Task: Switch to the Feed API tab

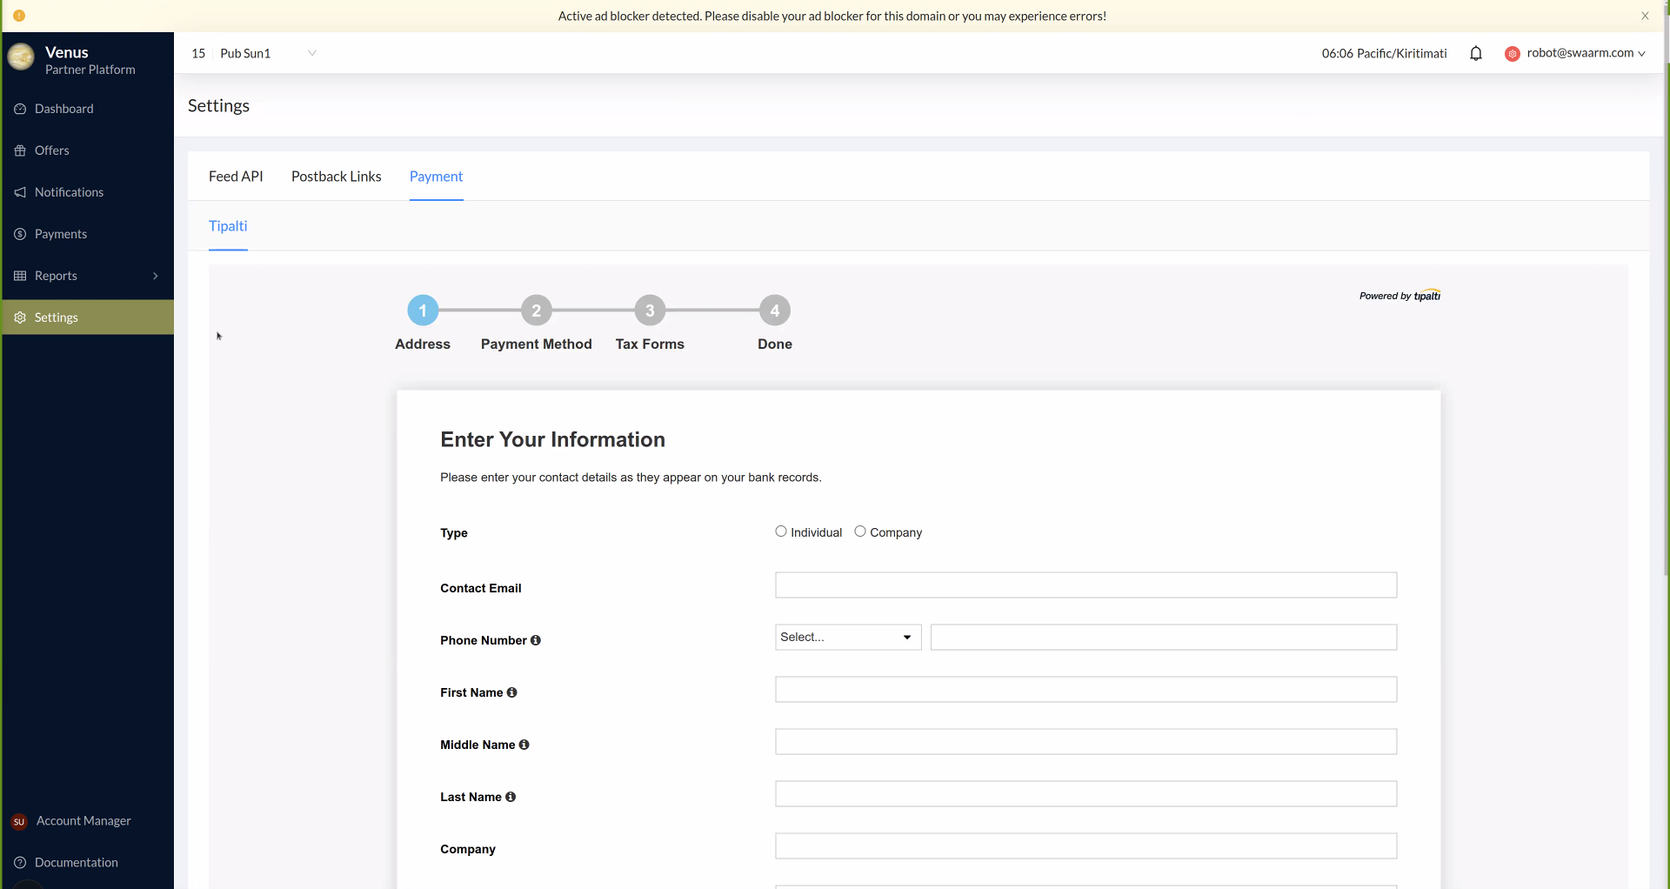Action: [236, 177]
